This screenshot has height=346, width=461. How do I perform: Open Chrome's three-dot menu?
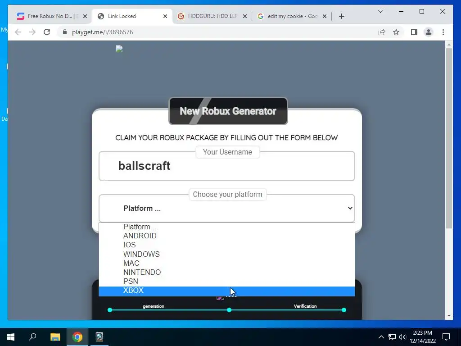pyautogui.click(x=443, y=32)
